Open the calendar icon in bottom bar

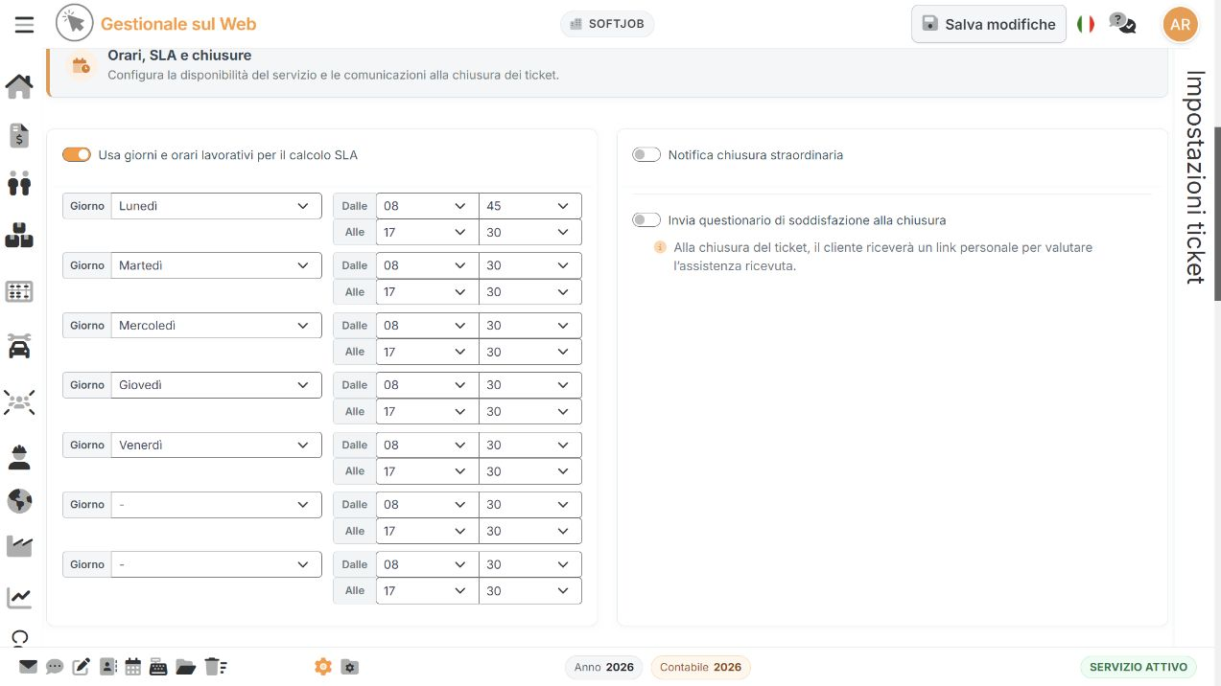(x=133, y=667)
